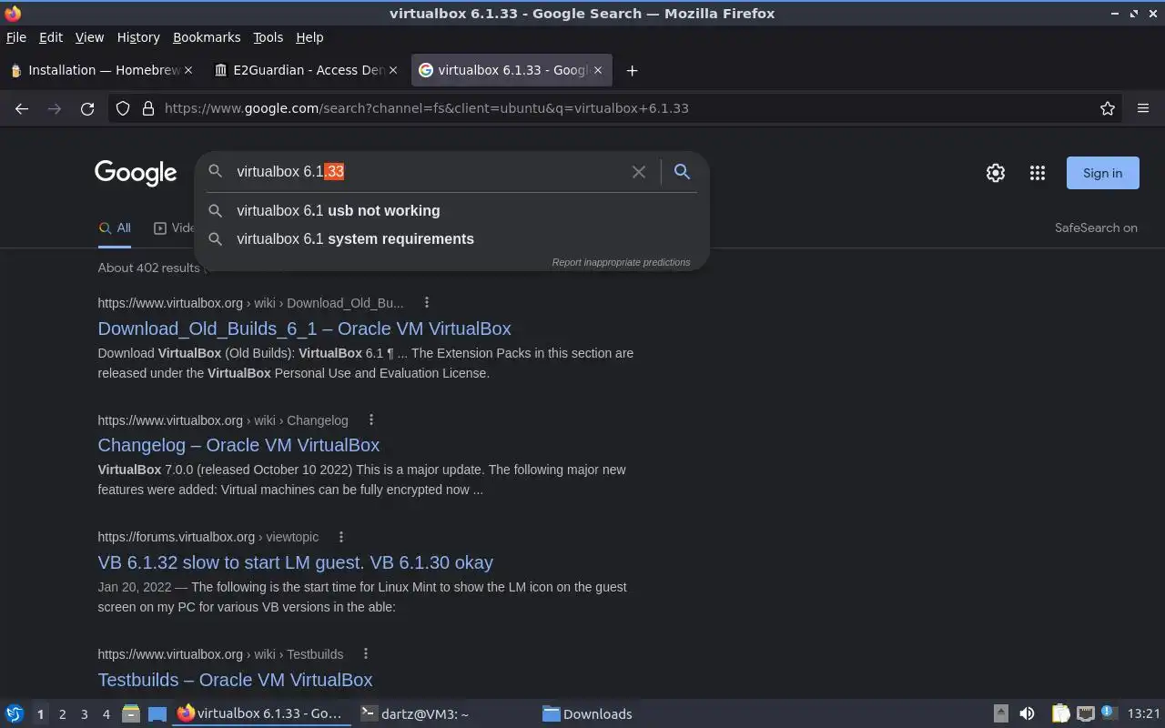1165x728 pixels.
Task: Open the file manager taskbar launcher
Action: click(130, 713)
